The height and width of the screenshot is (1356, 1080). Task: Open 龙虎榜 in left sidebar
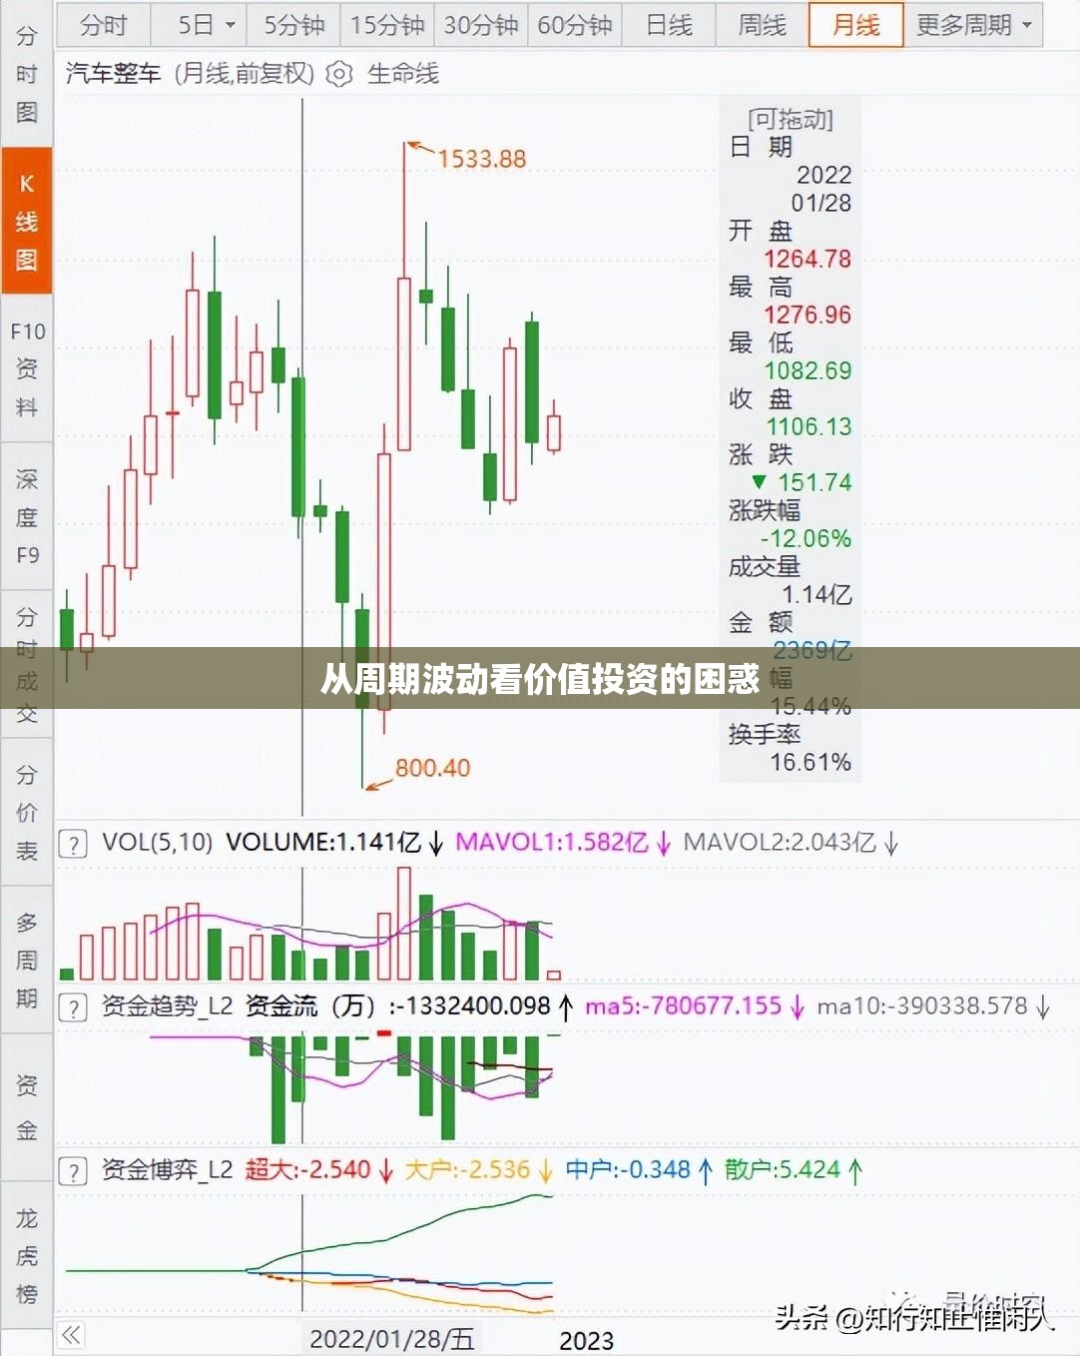pyautogui.click(x=27, y=1256)
